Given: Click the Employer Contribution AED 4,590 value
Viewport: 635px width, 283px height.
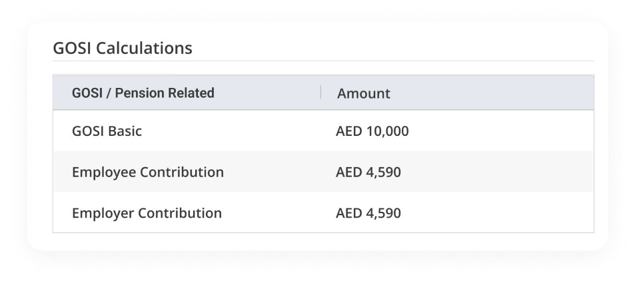Looking at the screenshot, I should [x=368, y=213].
